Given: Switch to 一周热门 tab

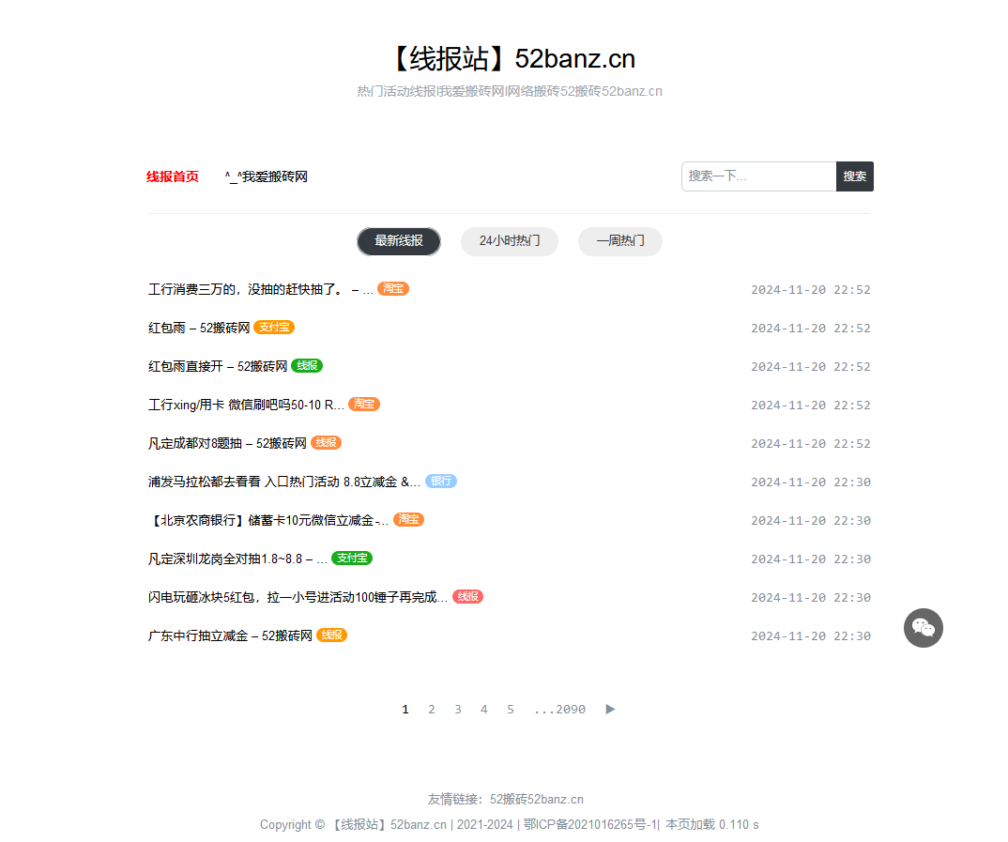Looking at the screenshot, I should pyautogui.click(x=619, y=241).
